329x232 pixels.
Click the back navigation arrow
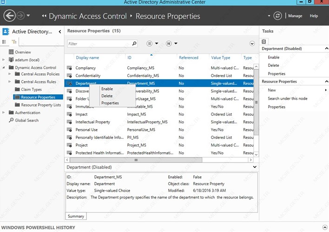tap(9, 16)
